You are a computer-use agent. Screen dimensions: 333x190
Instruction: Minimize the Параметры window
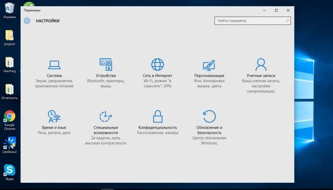[x=264, y=10]
